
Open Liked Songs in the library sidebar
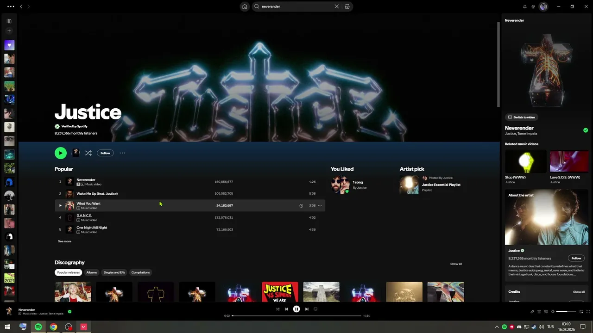coord(9,45)
